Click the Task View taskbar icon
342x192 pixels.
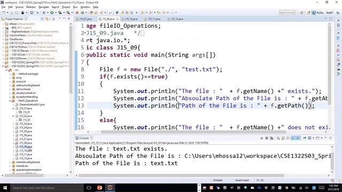(x=89, y=188)
